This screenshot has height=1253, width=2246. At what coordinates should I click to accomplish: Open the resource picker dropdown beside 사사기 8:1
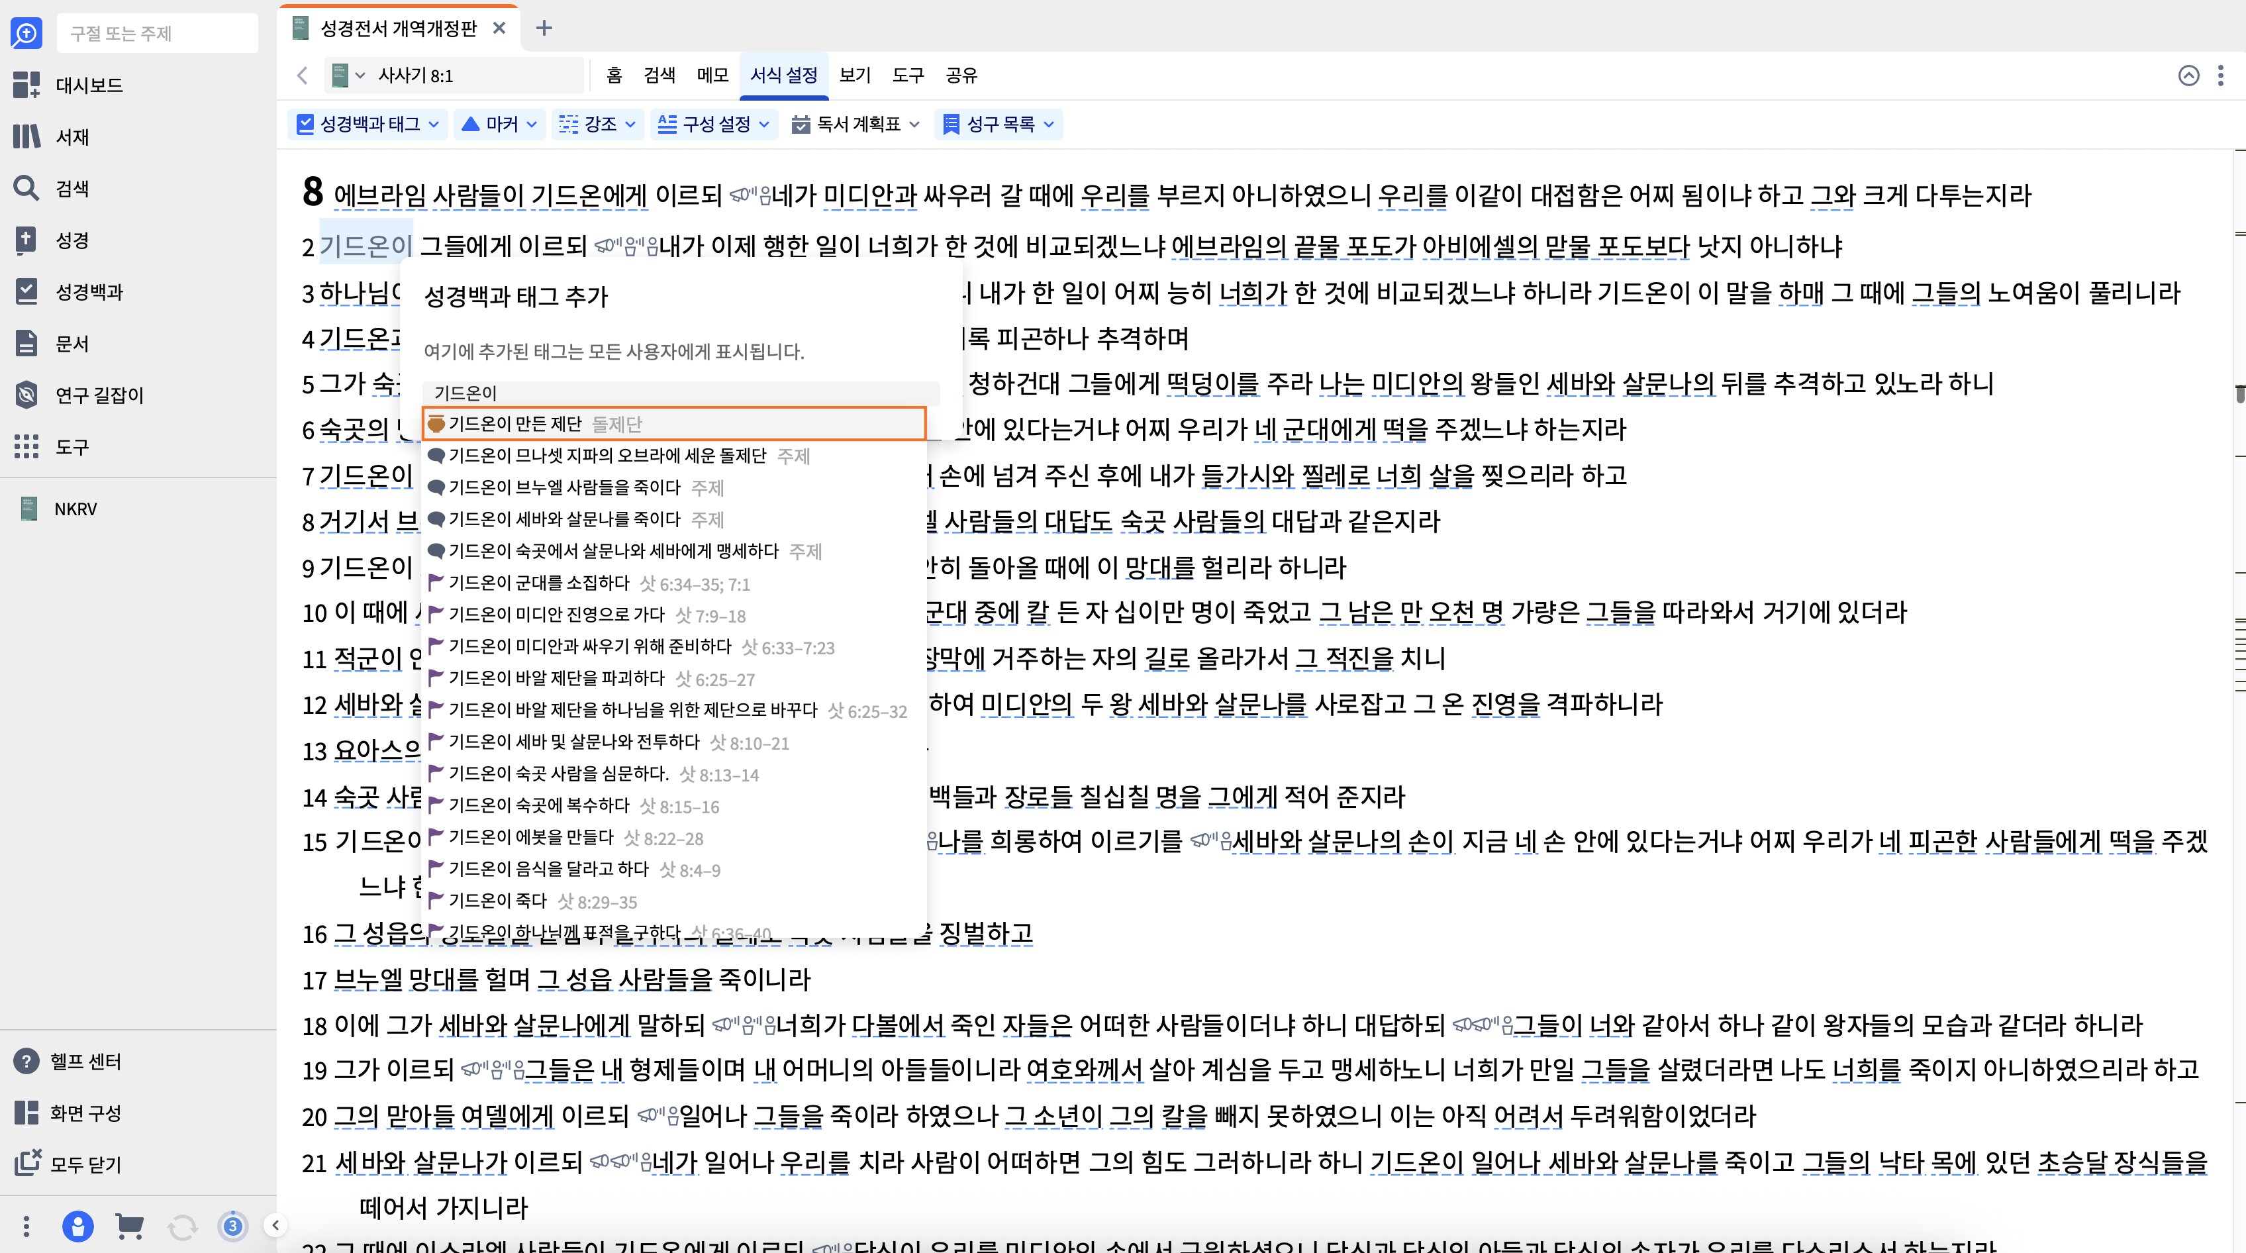349,75
